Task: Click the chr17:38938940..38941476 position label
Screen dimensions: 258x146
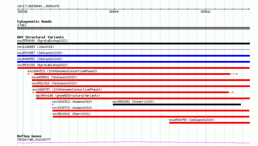Action: pyautogui.click(x=38, y=6)
